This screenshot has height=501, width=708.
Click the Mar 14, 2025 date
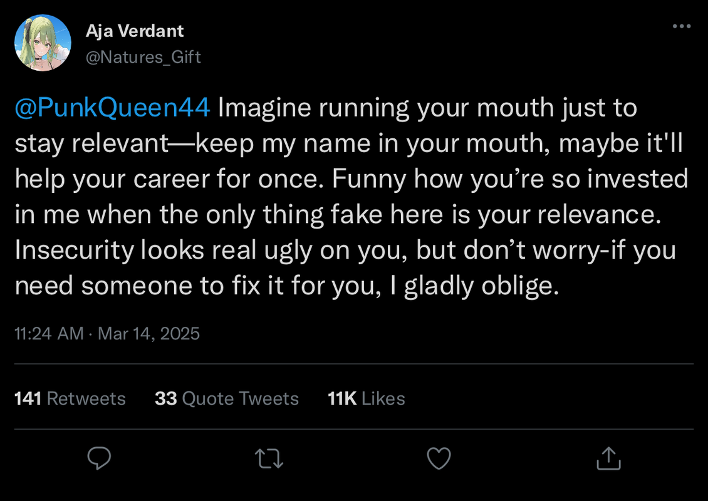(x=148, y=333)
